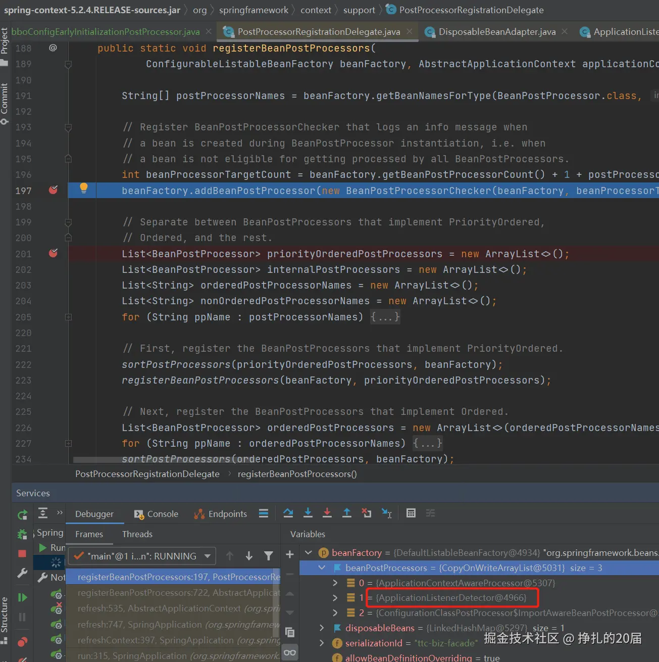Open the wrench settings icon in the Services sidebar
Viewport: 659px width, 662px height.
coord(22,573)
